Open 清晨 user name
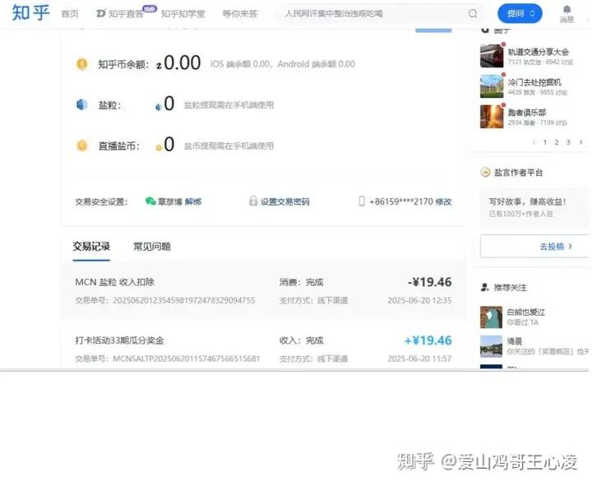The image size is (592, 486). (514, 341)
